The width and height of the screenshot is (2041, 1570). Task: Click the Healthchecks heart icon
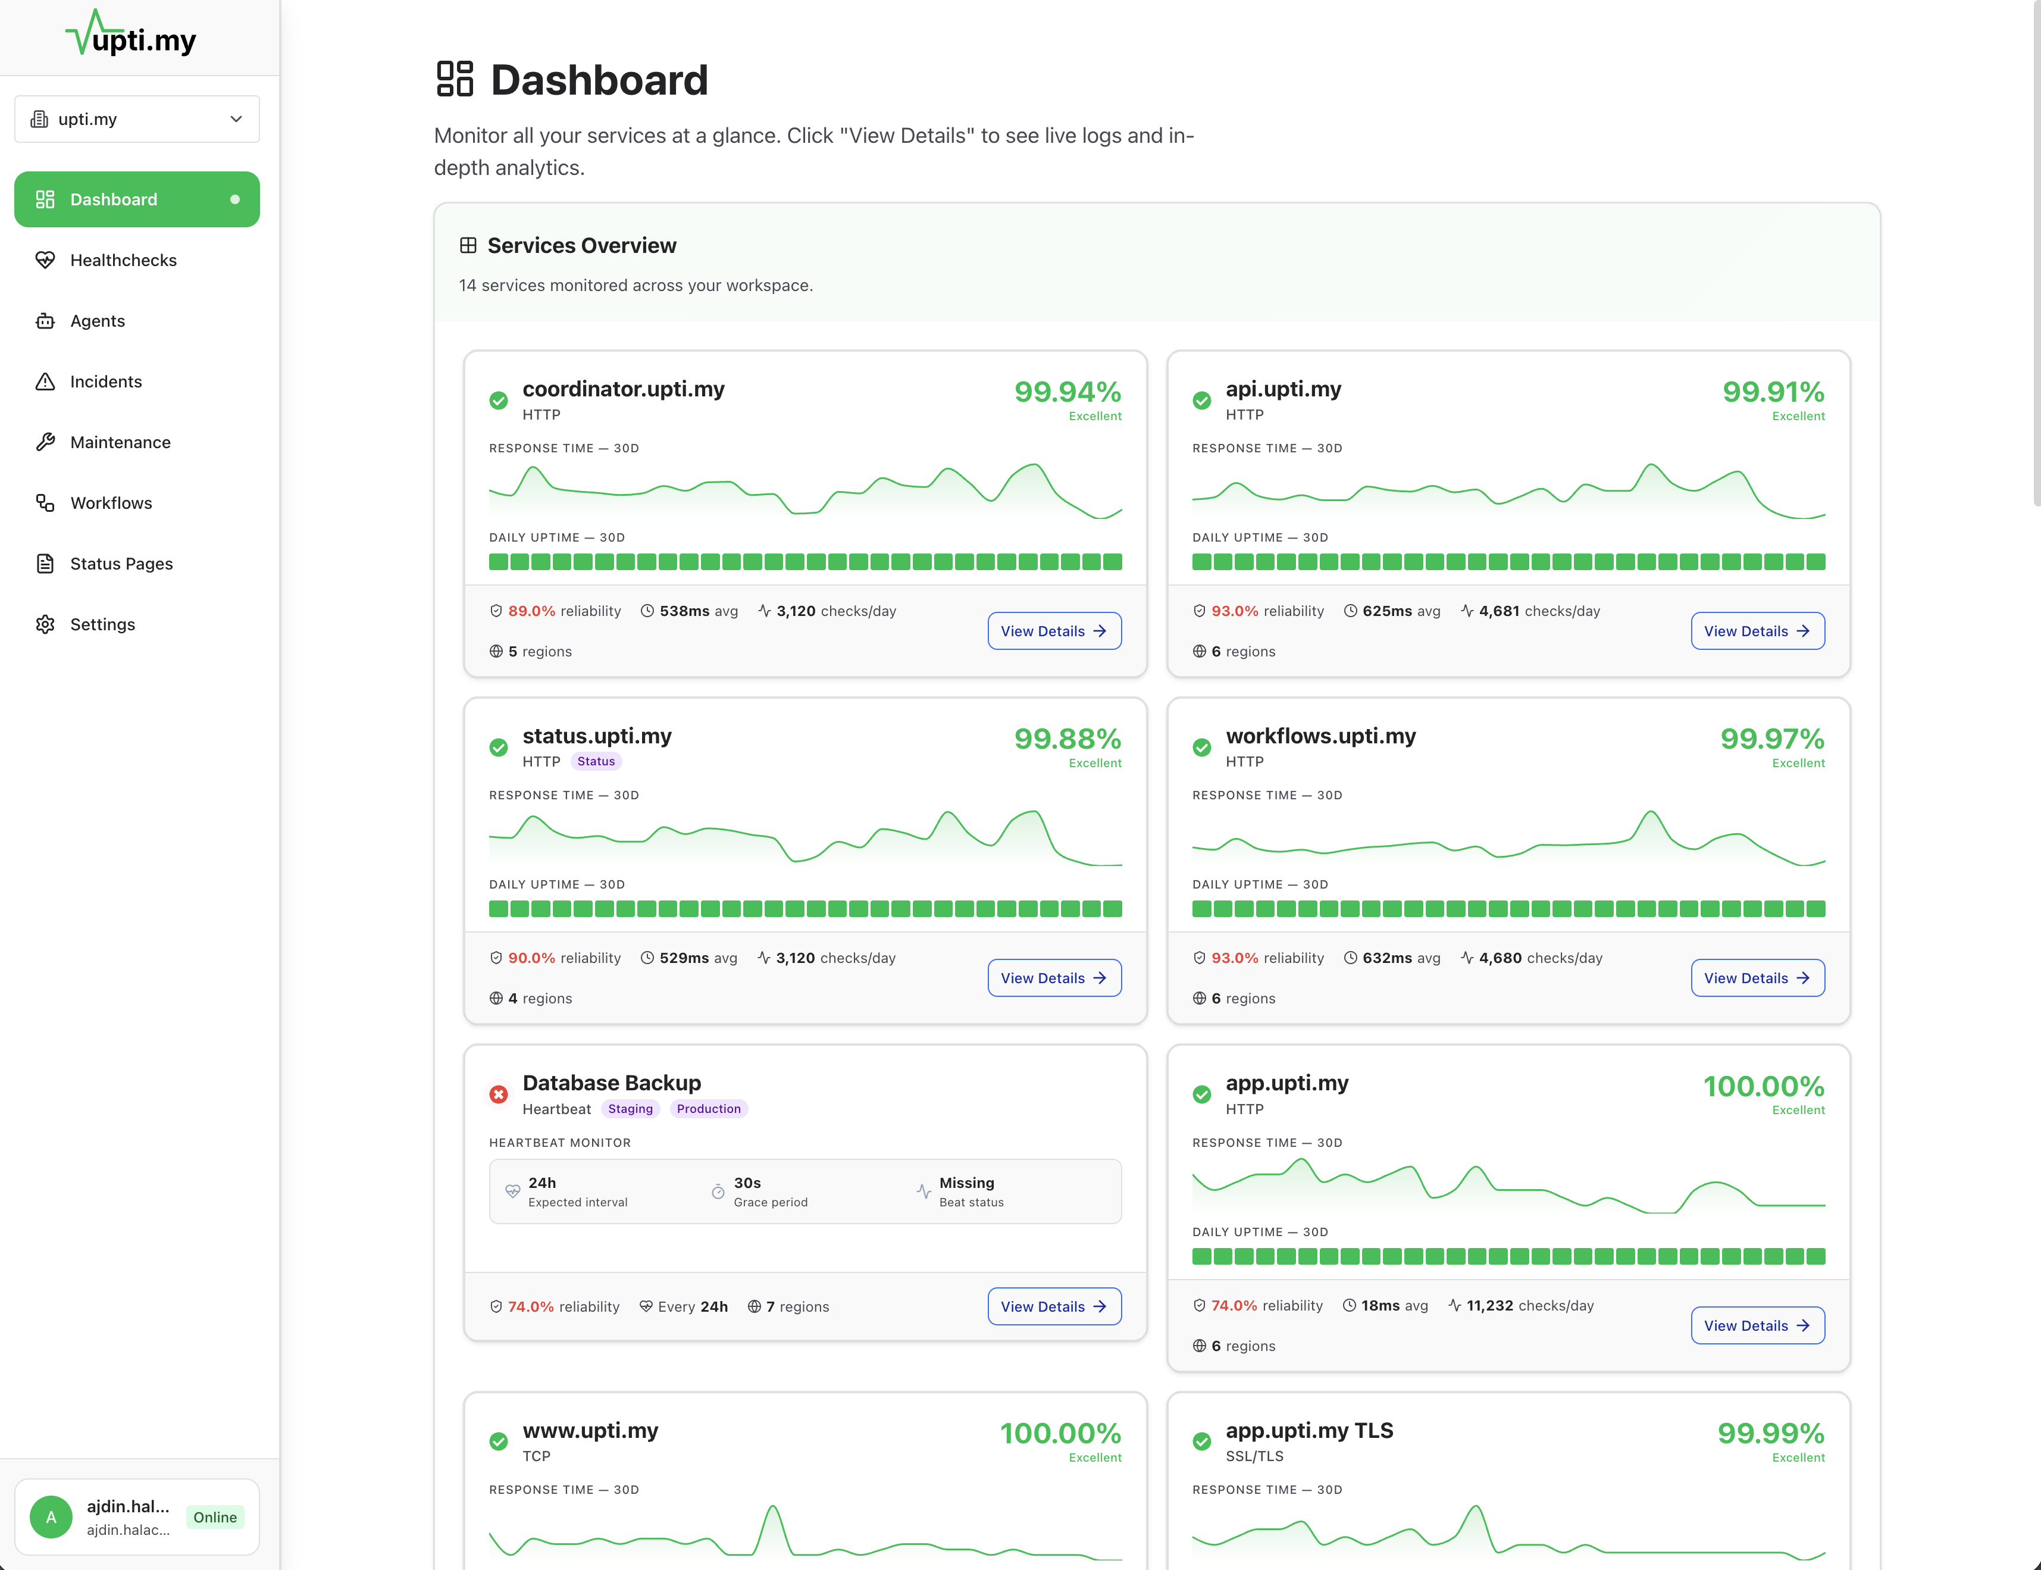coord(45,260)
